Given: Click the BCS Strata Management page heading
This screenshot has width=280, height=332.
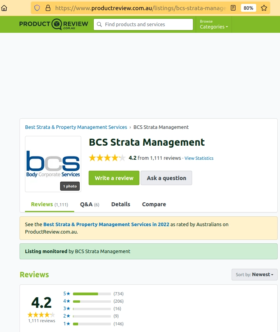Looking at the screenshot, I should pos(147,142).
